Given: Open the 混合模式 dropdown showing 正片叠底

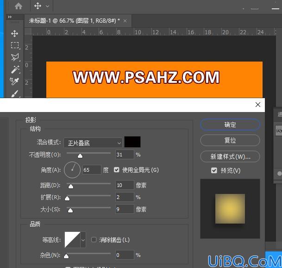Looking at the screenshot, I should [x=93, y=143].
